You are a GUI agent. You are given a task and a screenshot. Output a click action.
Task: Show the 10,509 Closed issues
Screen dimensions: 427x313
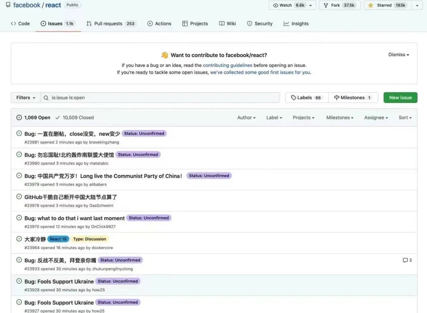75,118
